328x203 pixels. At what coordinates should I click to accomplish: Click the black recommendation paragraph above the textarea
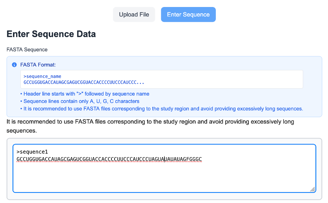[x=150, y=122]
